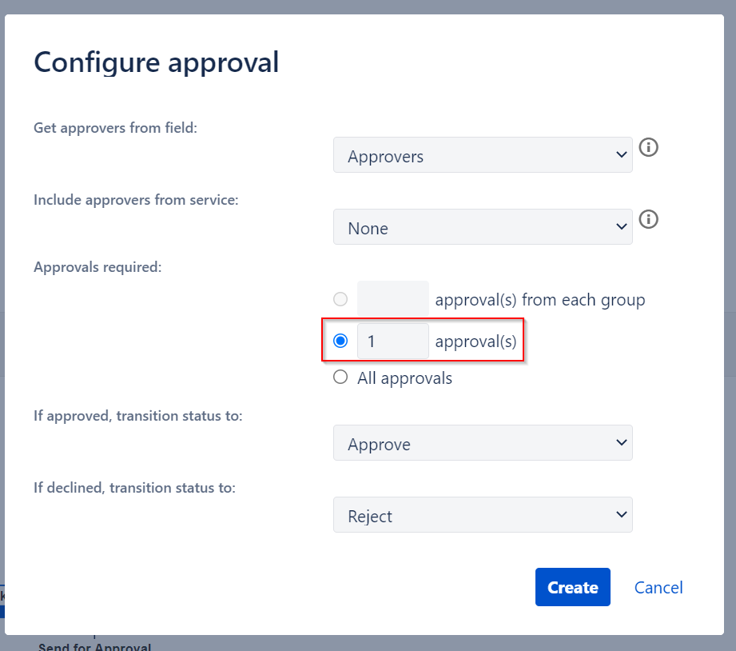Click the Send for Approval label behind the dialog
The width and height of the screenshot is (736, 651).
[94, 646]
